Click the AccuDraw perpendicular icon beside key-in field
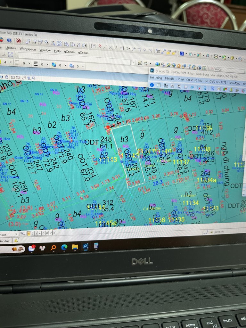246x328 pixels. point(4,54)
